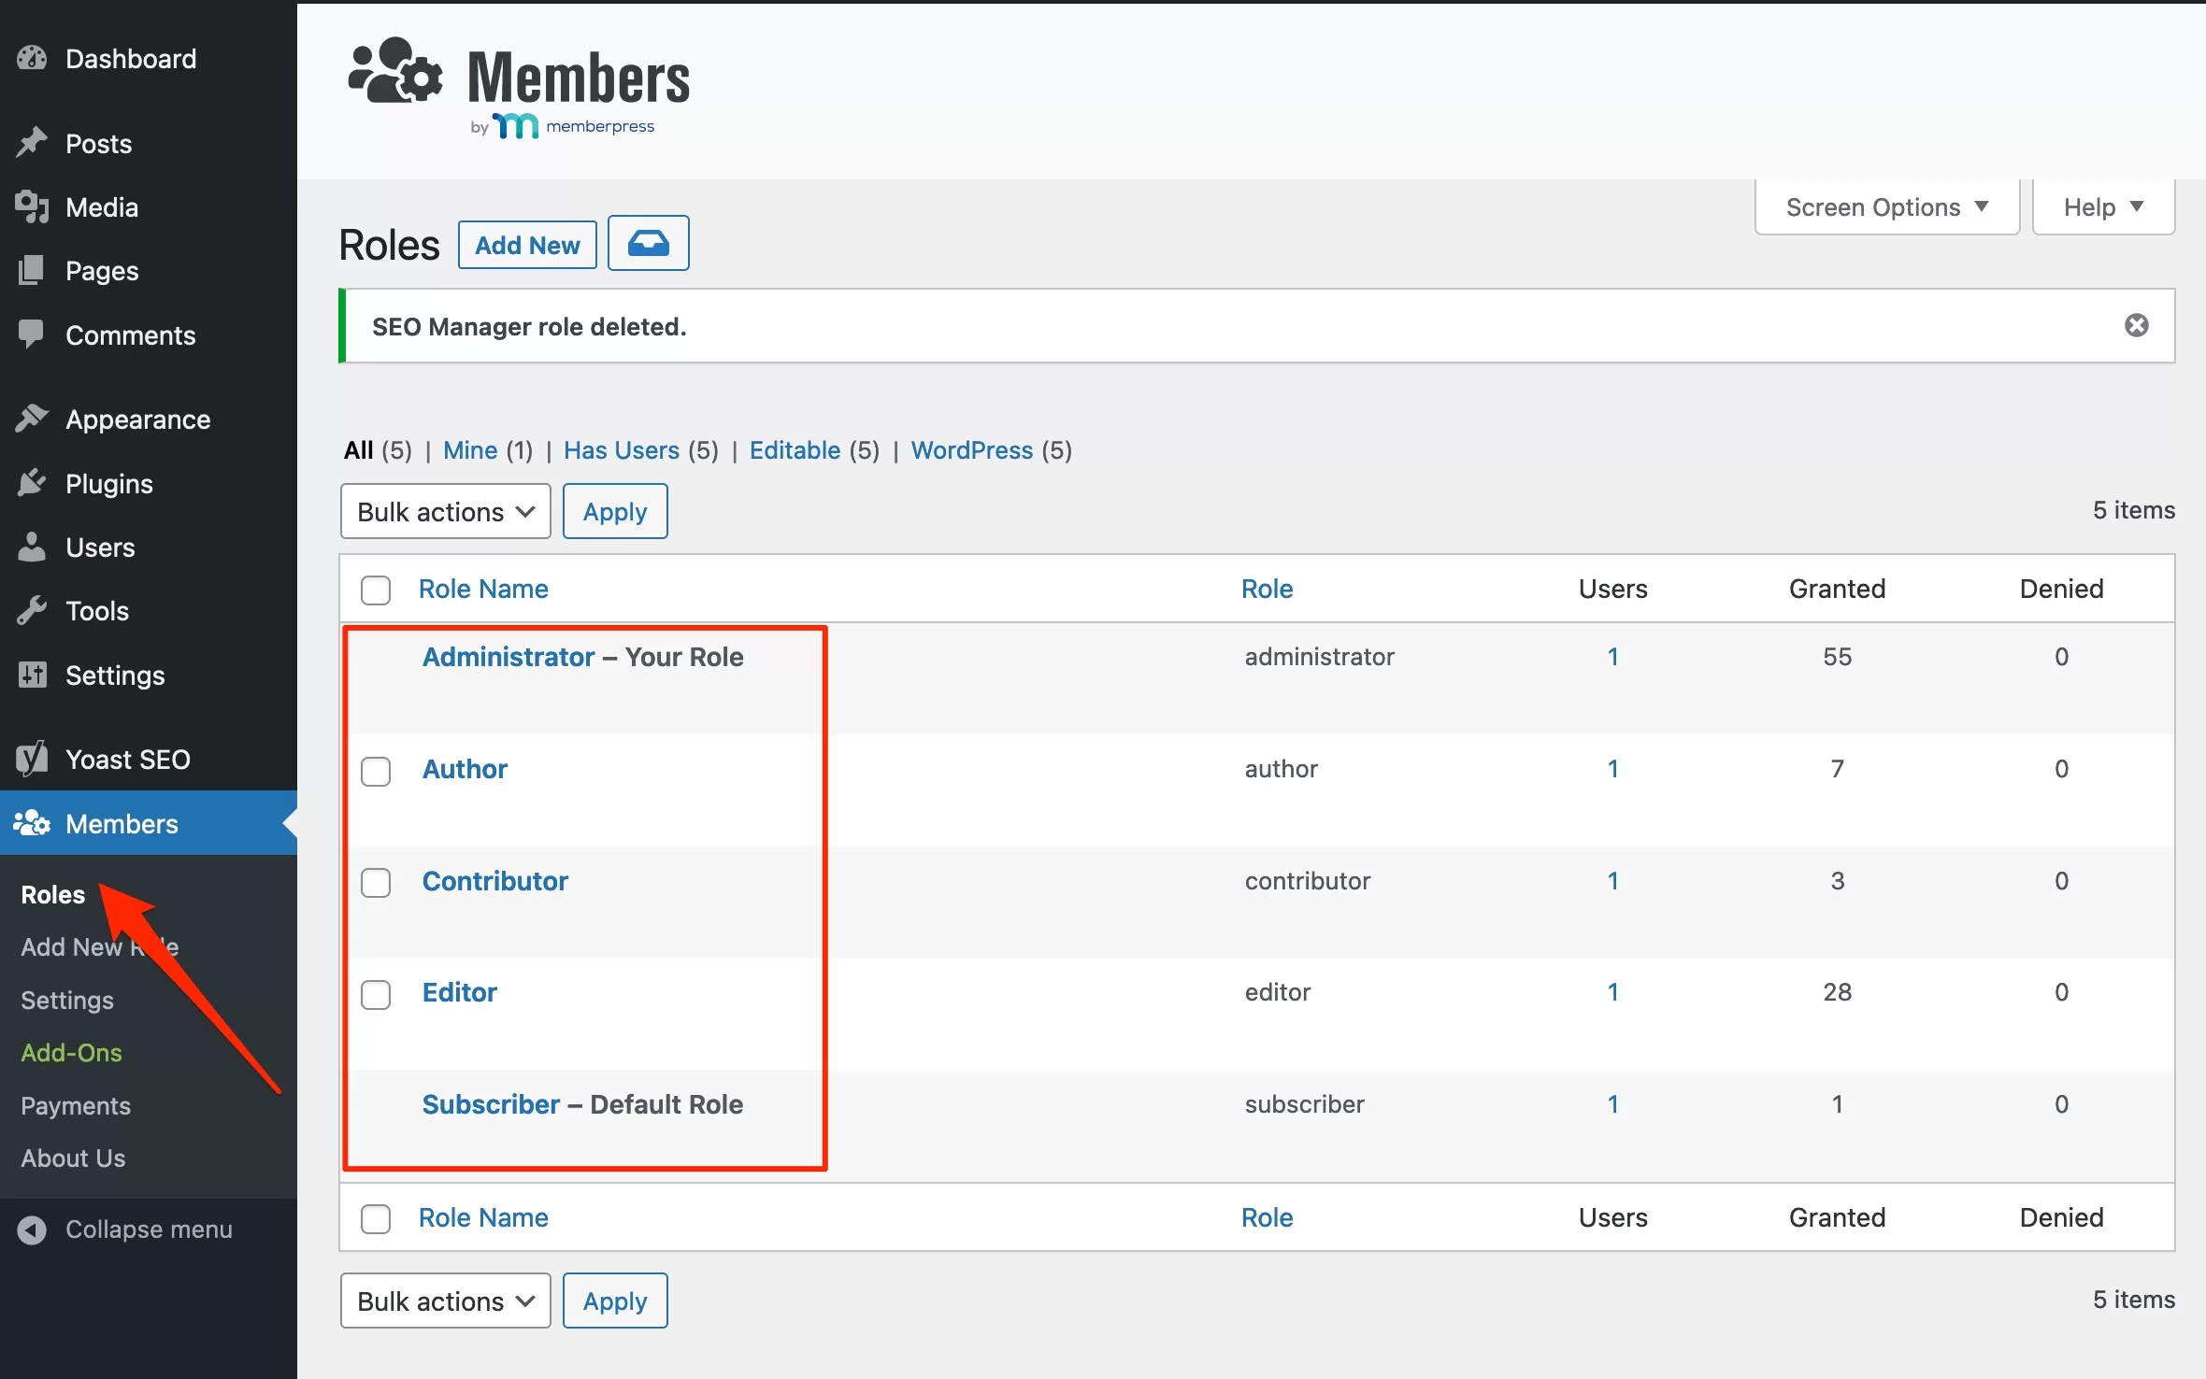Click granted value 55 for Administrator

click(x=1837, y=657)
